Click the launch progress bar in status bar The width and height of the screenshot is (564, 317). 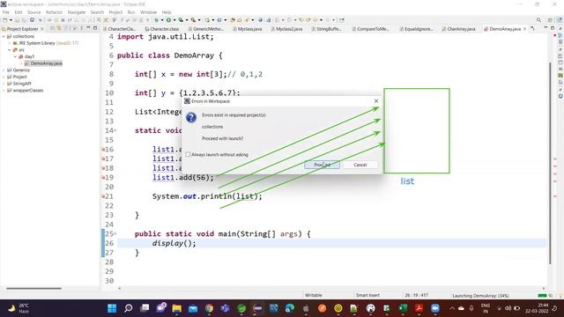pyautogui.click(x=542, y=296)
